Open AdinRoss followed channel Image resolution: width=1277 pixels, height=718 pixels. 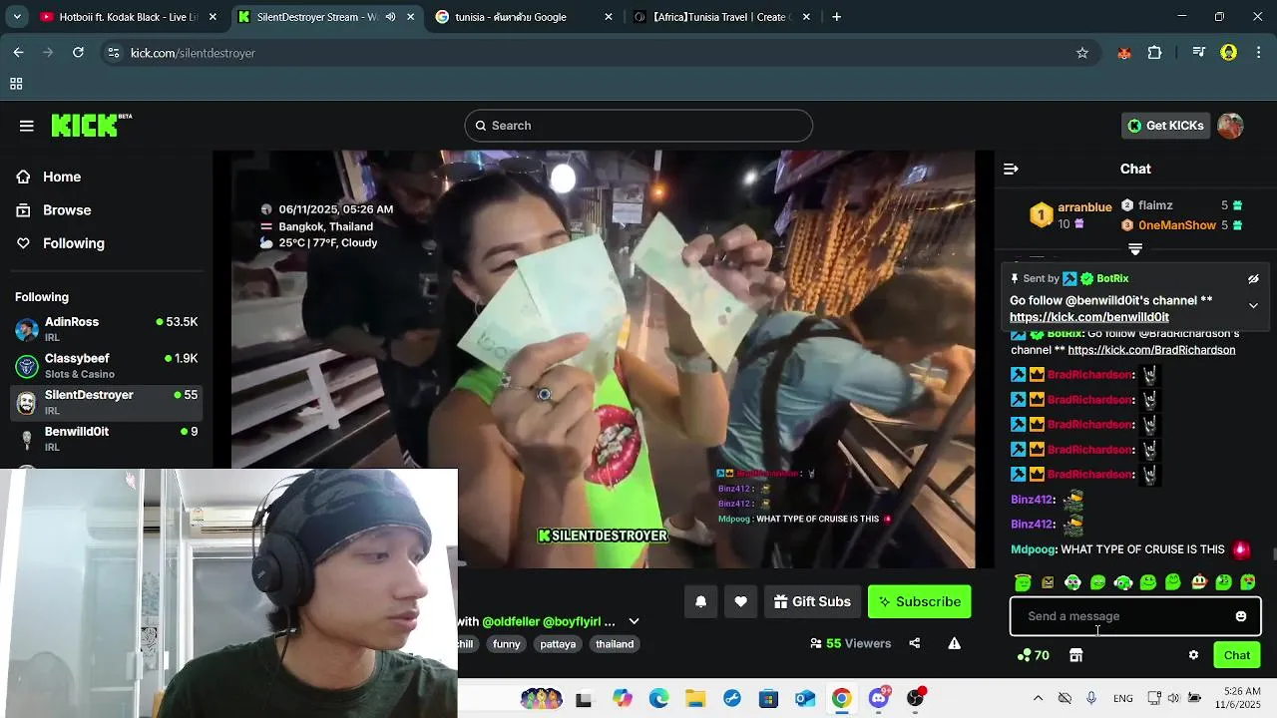(x=106, y=329)
